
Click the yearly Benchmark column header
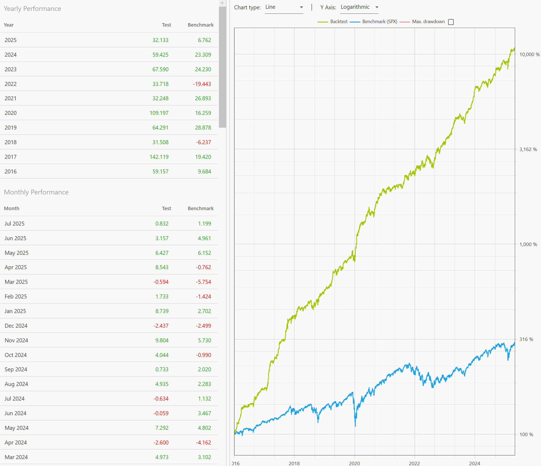pyautogui.click(x=201, y=25)
